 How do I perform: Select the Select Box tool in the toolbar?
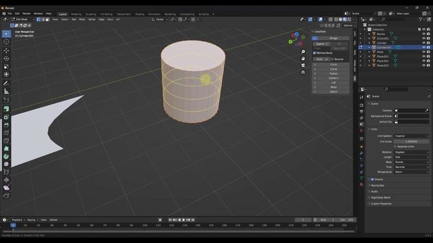6,34
